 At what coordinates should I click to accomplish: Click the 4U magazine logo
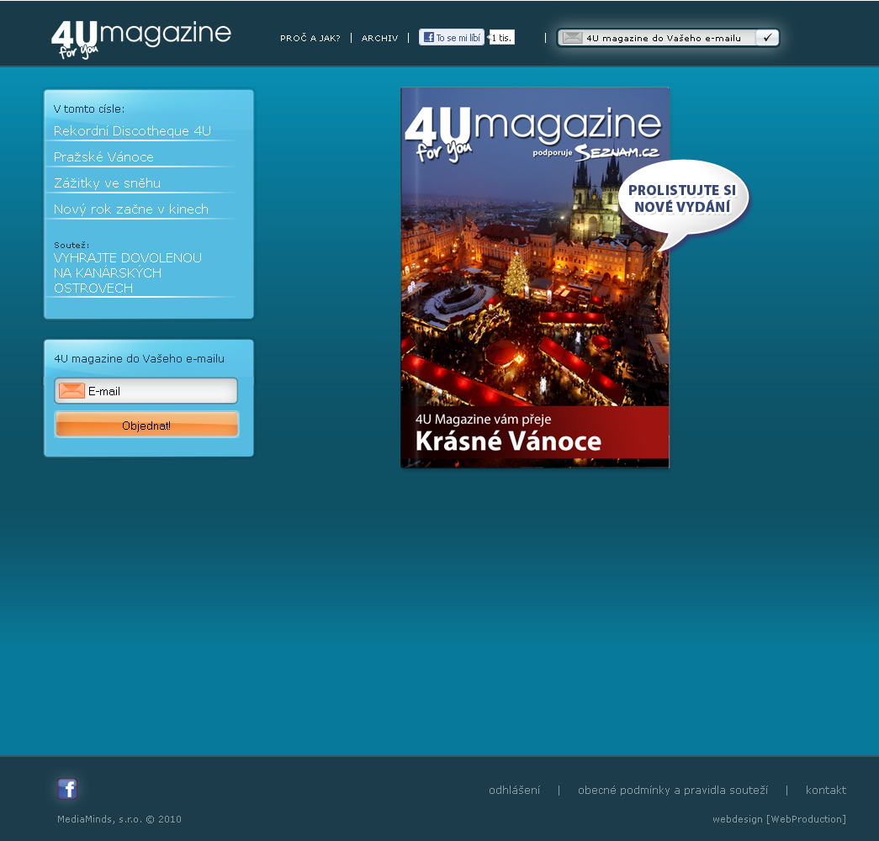pos(140,34)
